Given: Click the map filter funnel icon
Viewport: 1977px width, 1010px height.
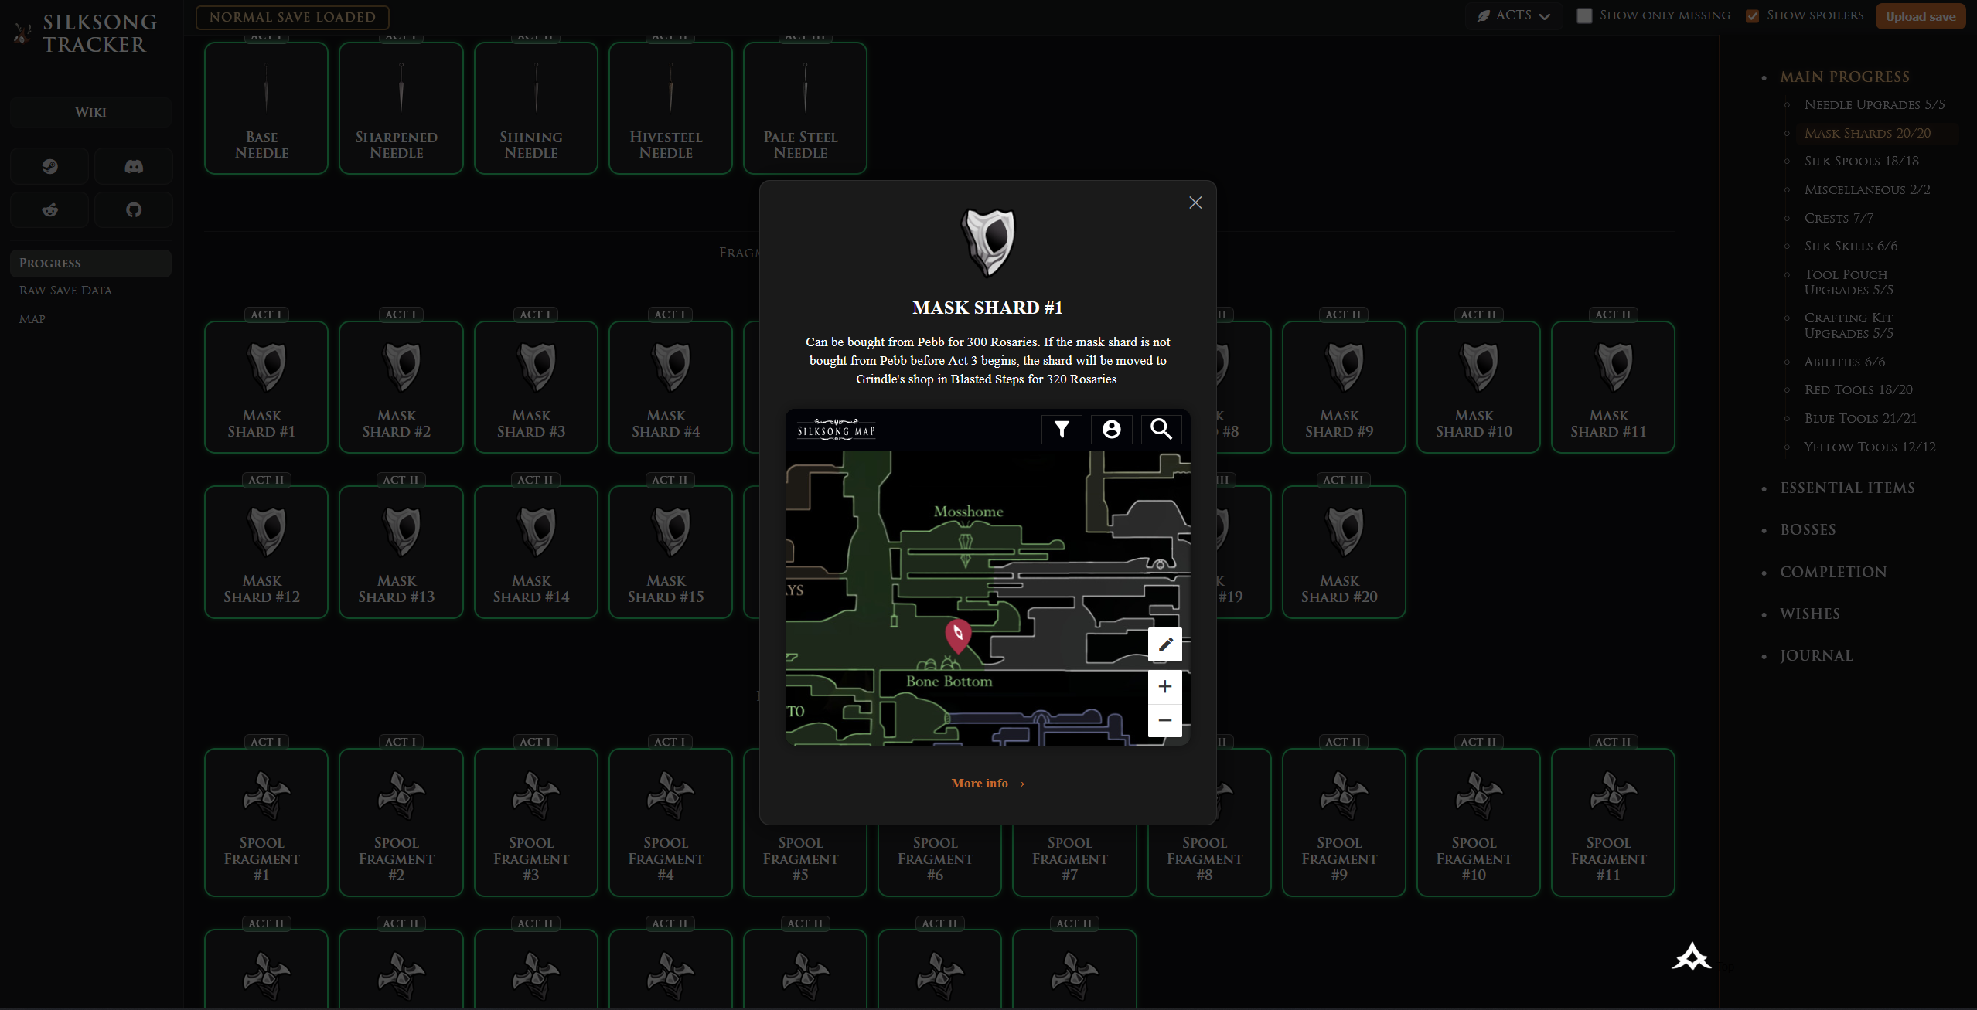Looking at the screenshot, I should click(x=1062, y=429).
